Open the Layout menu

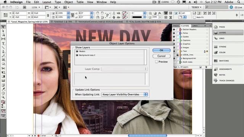(x=47, y=2)
